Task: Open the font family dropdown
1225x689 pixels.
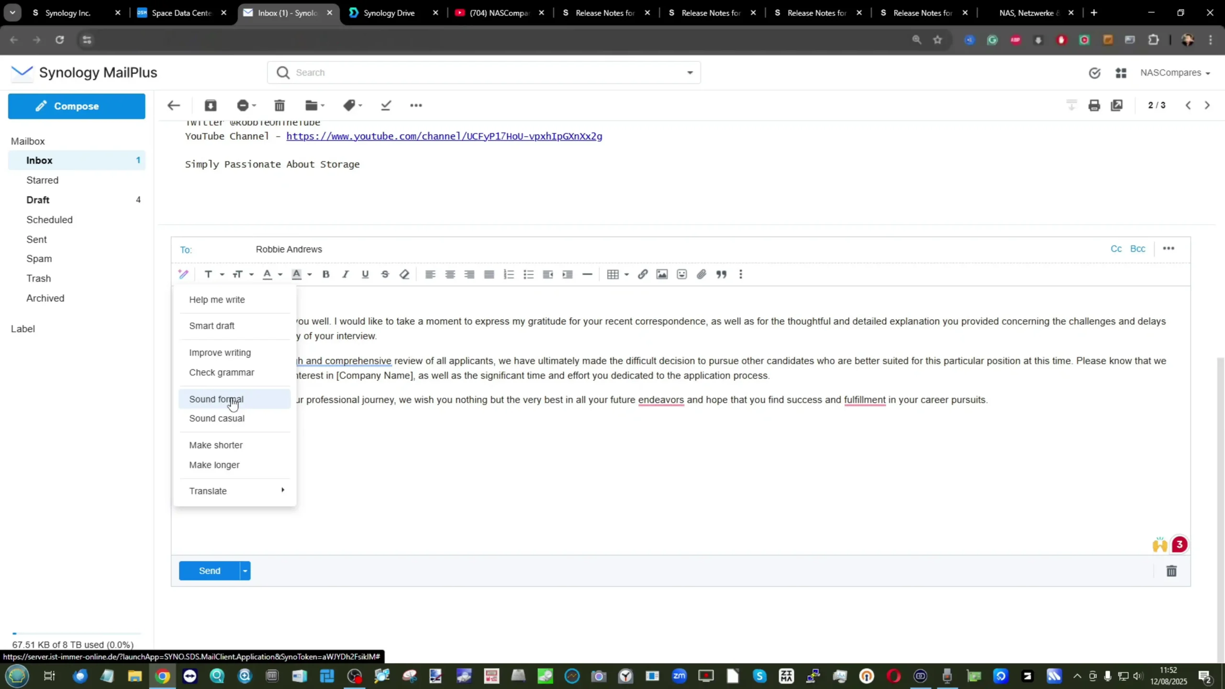Action: [x=214, y=274]
